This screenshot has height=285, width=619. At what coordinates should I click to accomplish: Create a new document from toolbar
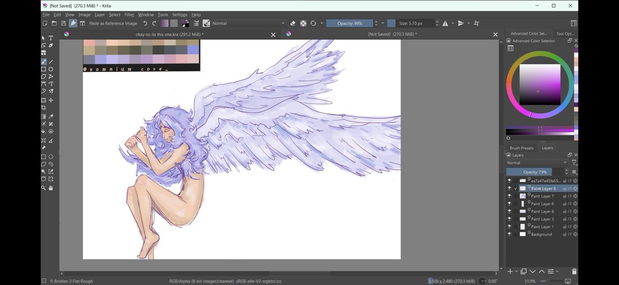(x=45, y=23)
